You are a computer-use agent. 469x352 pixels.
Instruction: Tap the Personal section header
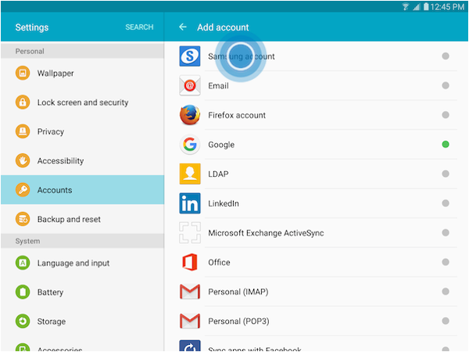82,51
